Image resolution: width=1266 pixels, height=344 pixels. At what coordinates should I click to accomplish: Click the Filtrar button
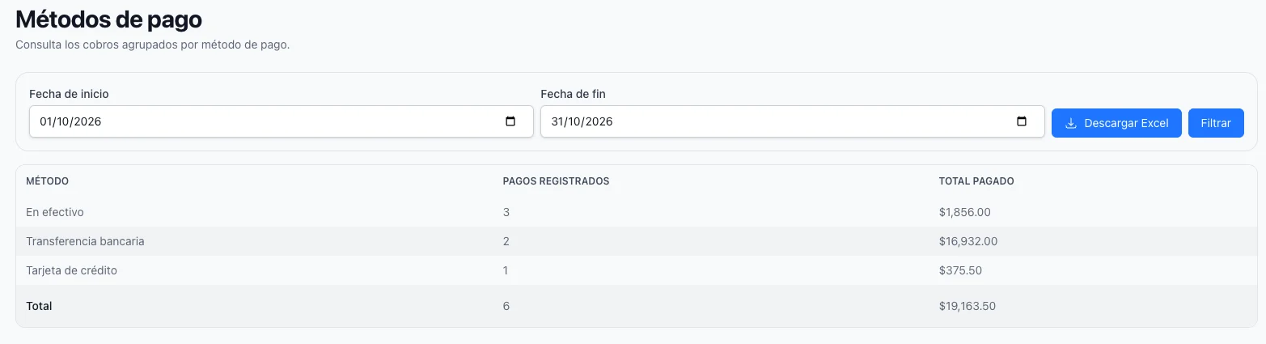[x=1216, y=123]
